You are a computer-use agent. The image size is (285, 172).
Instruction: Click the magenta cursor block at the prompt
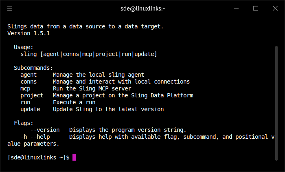click(74, 157)
